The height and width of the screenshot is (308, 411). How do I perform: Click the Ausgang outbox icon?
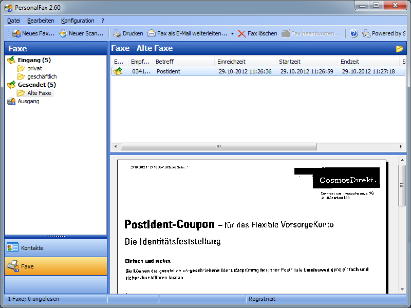pos(11,101)
